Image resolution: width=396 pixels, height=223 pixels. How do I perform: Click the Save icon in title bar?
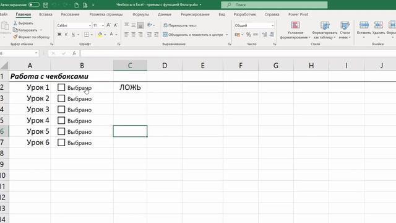tap(46, 5)
